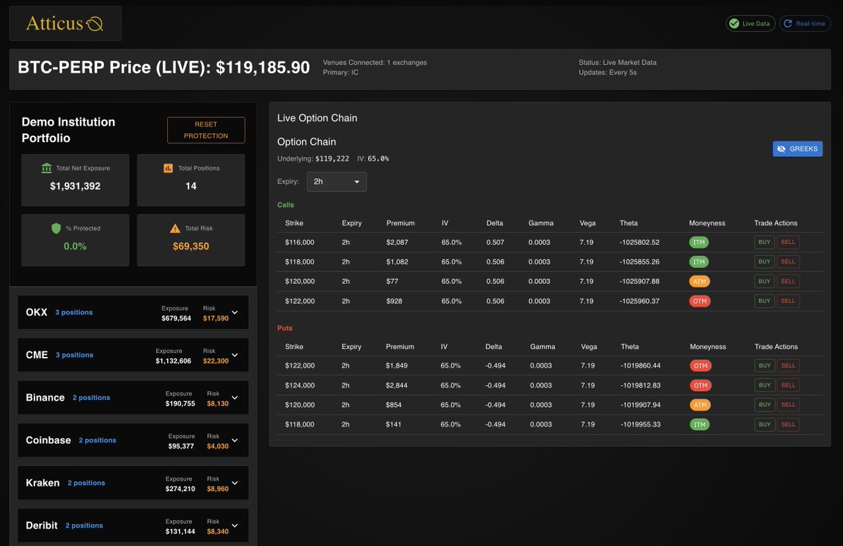Click the chart icon beside Total Positions

point(168,168)
